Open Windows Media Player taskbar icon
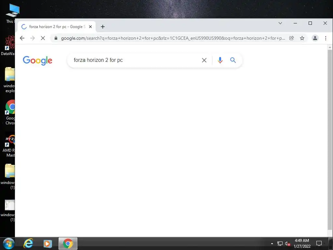 [x=47, y=243]
